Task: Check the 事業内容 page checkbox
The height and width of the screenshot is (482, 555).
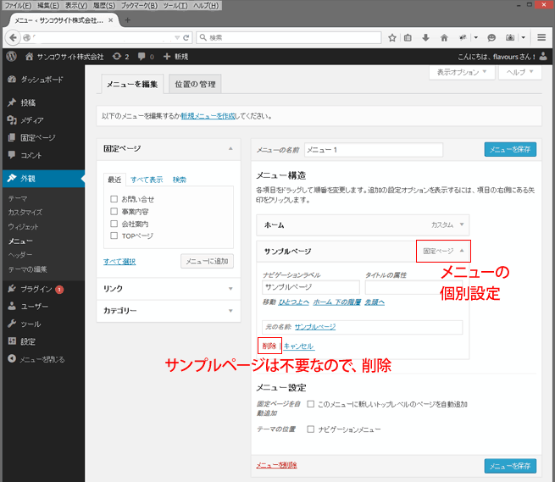Action: coord(114,212)
